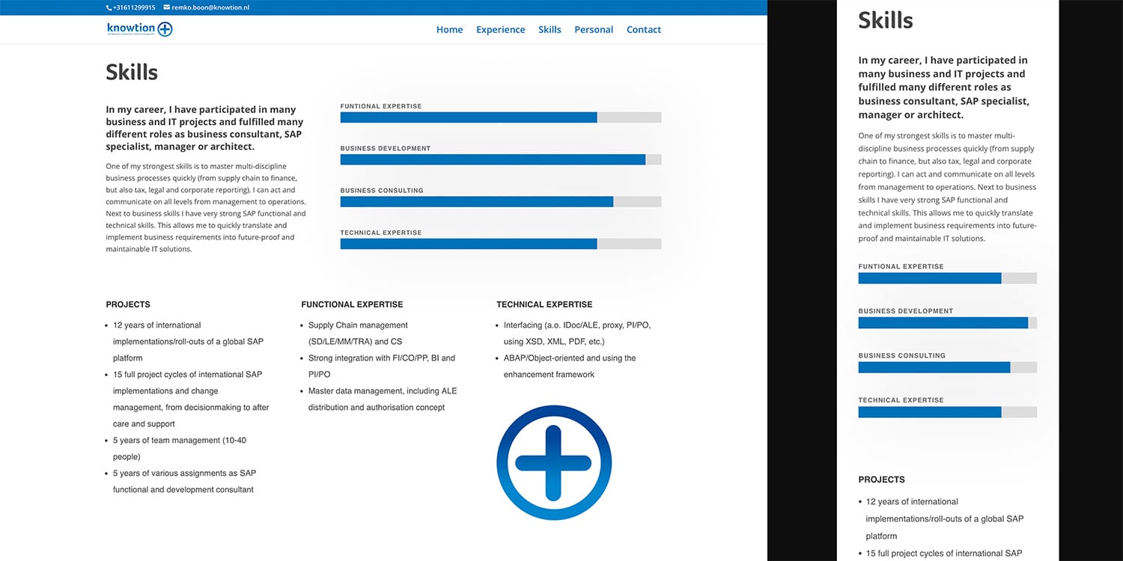1123x561 pixels.
Task: Click the desktop Funtional Expertise progress bar
Action: (x=500, y=117)
